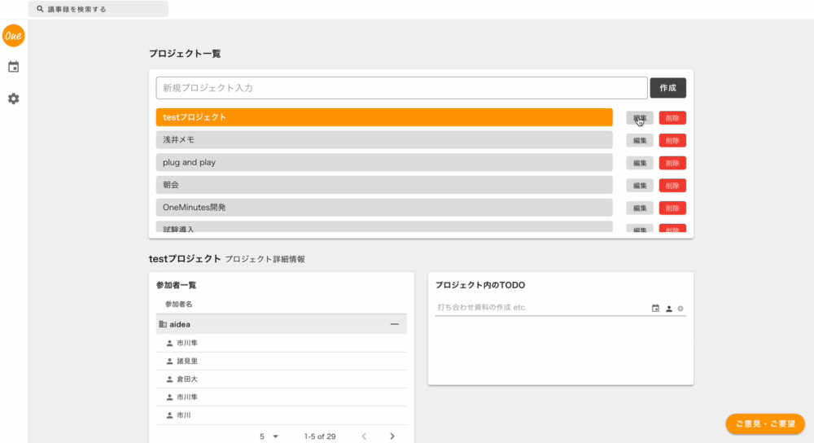Screen dimensions: 814x443
Task: Click the gray circle icon in TODO field
Action: pyautogui.click(x=681, y=309)
